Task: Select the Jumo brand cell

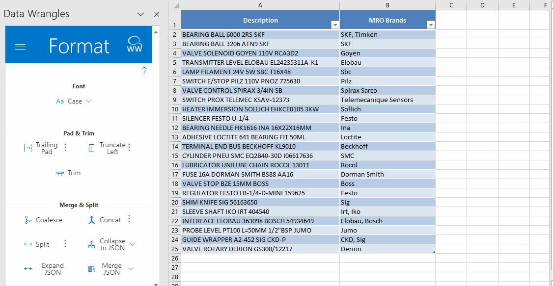Action: 387,231
